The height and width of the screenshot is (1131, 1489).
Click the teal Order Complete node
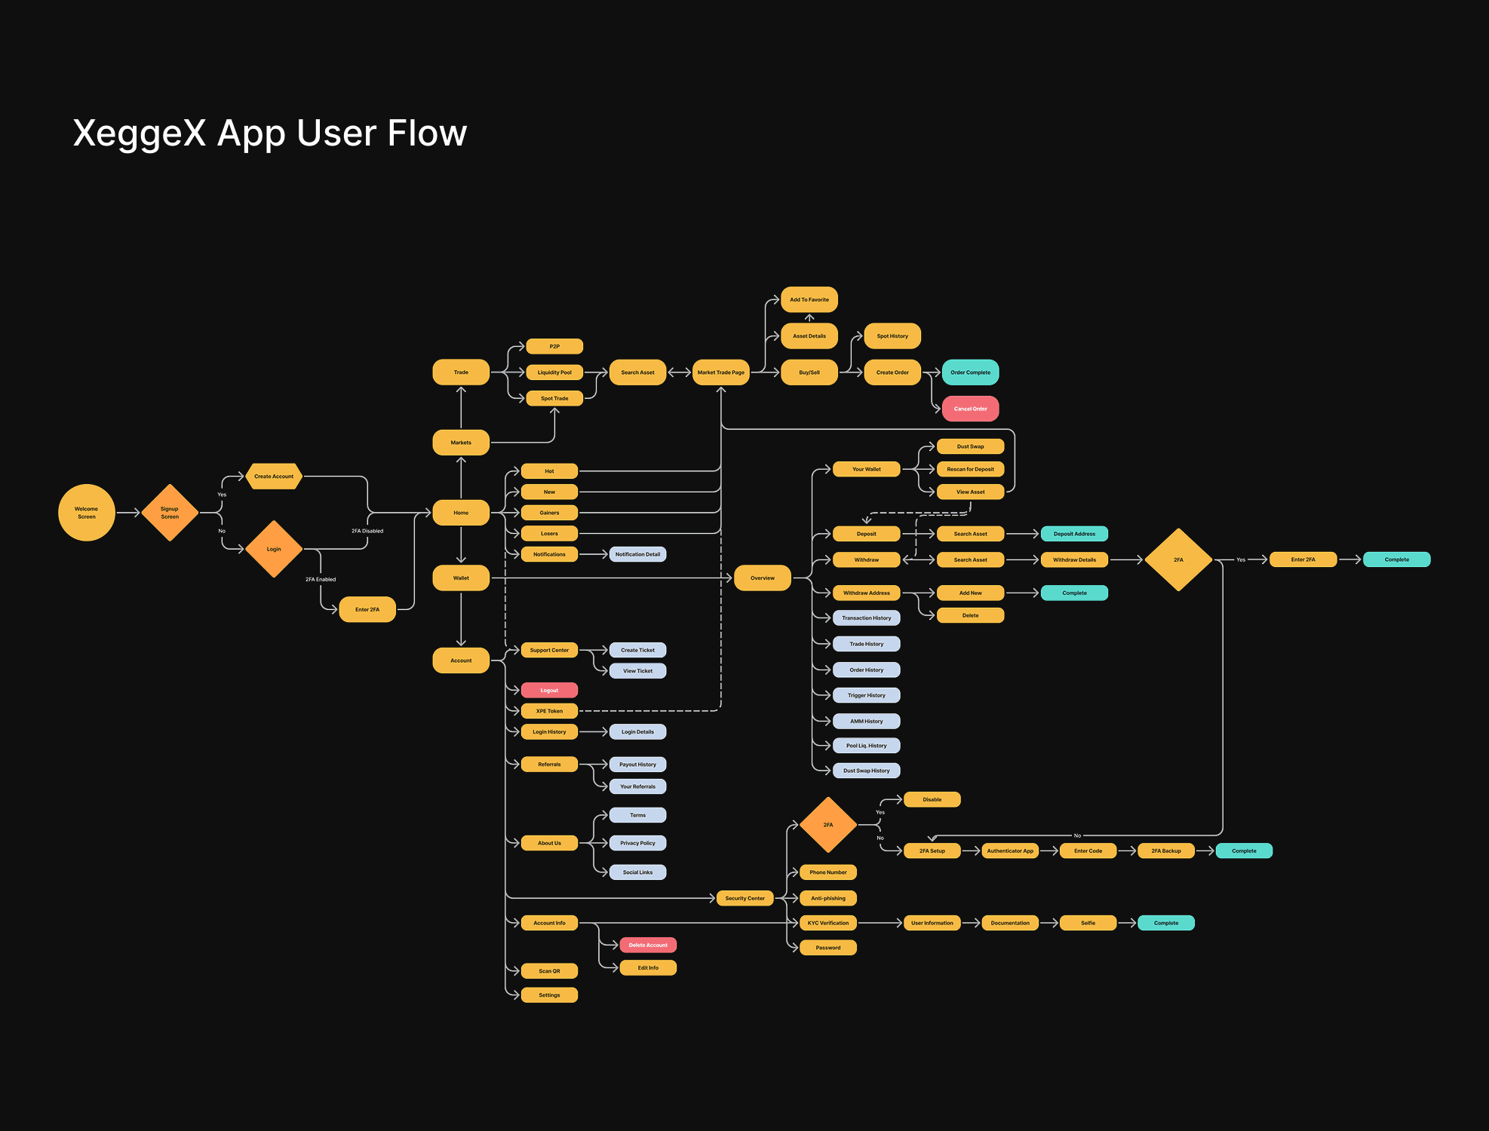(x=971, y=372)
